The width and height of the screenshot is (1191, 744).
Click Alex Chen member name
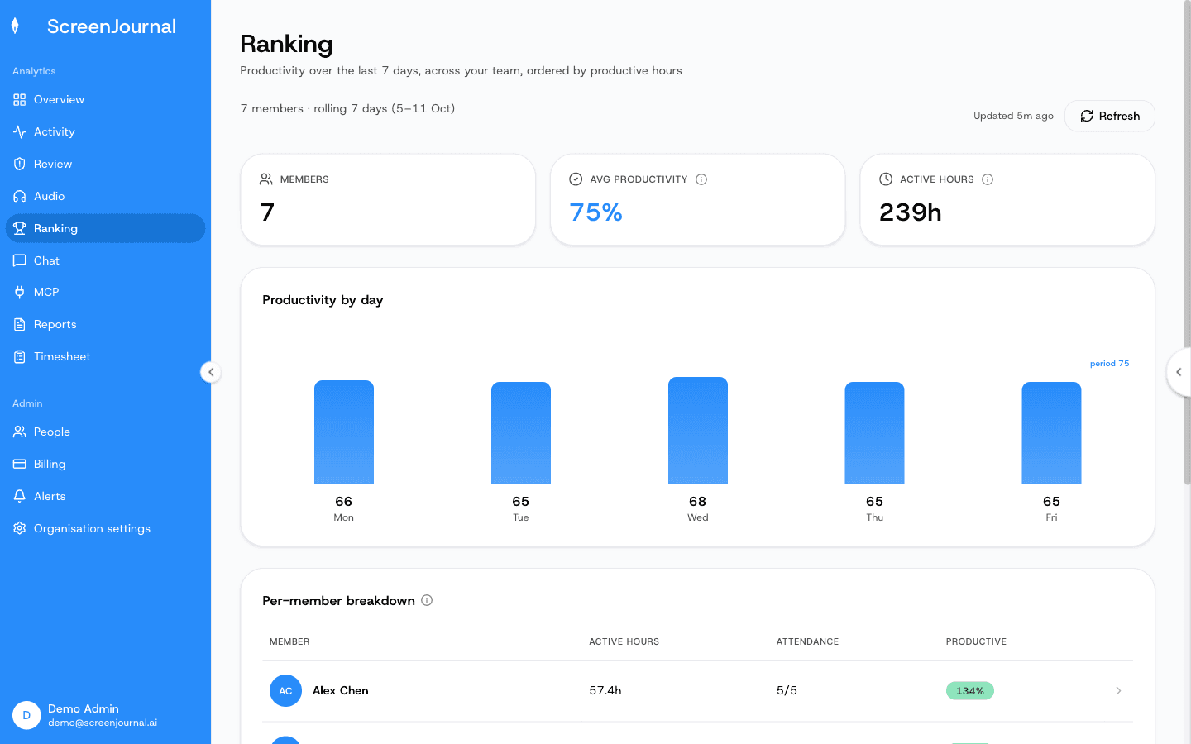[x=341, y=691]
